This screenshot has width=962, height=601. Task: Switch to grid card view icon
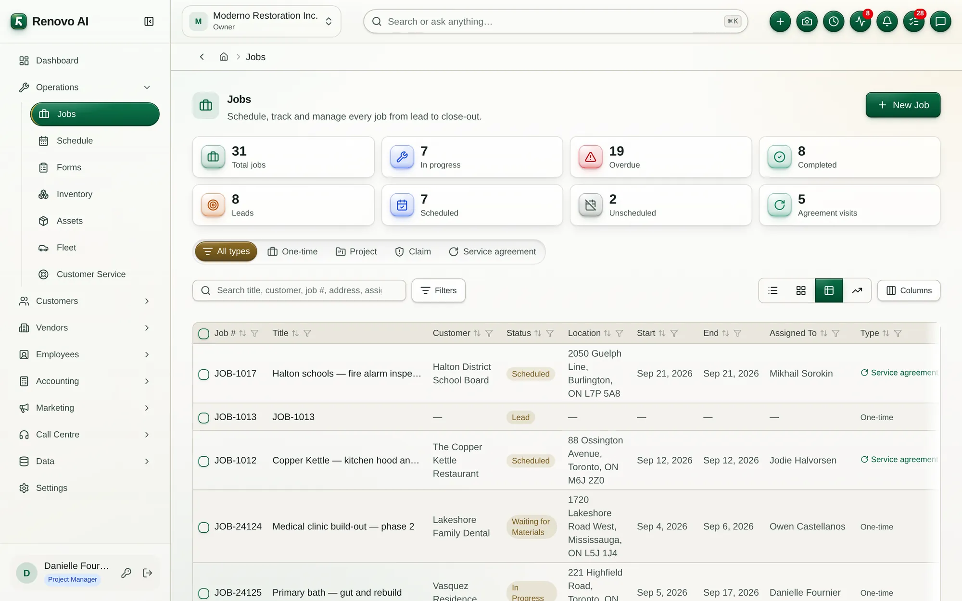click(x=801, y=290)
